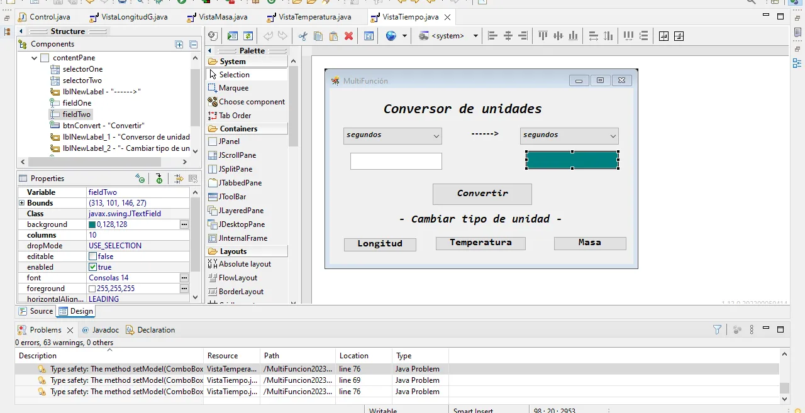Toggle the editable property checkbox
Viewport: 805px width, 413px height.
(x=92, y=256)
